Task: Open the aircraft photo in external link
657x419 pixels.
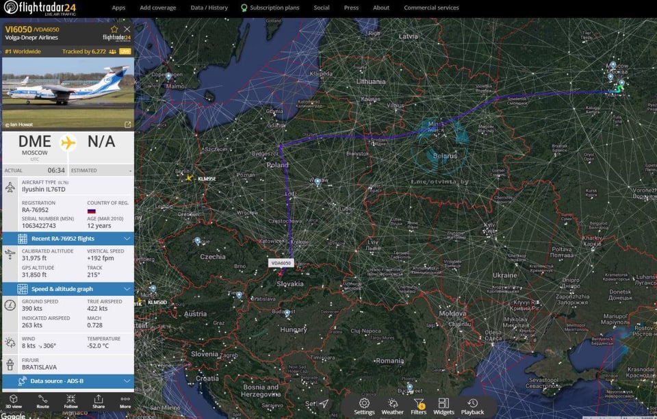Action: [128, 125]
